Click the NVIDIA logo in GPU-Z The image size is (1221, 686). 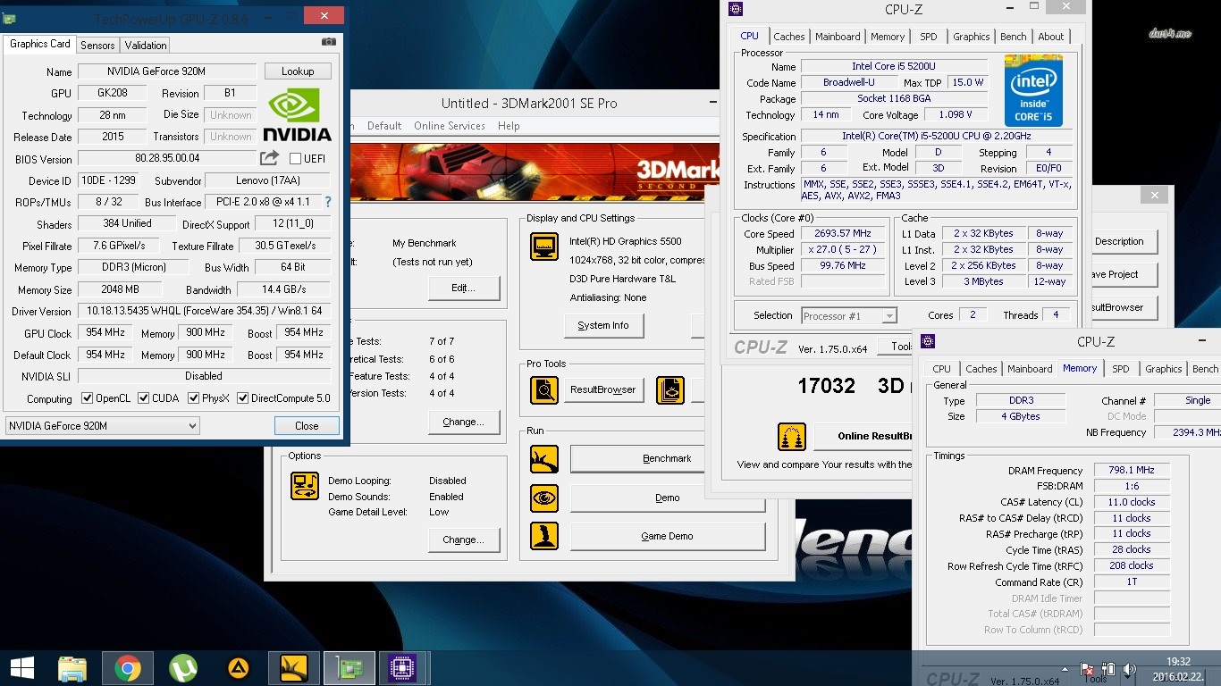(297, 113)
